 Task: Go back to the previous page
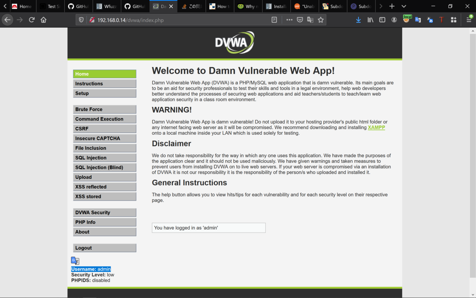7,20
